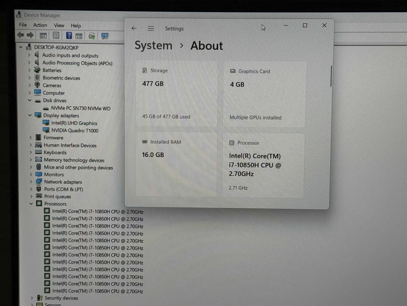This screenshot has height=306, width=407.
Task: Click the Processor i7-10850H card text
Action: (x=255, y=165)
